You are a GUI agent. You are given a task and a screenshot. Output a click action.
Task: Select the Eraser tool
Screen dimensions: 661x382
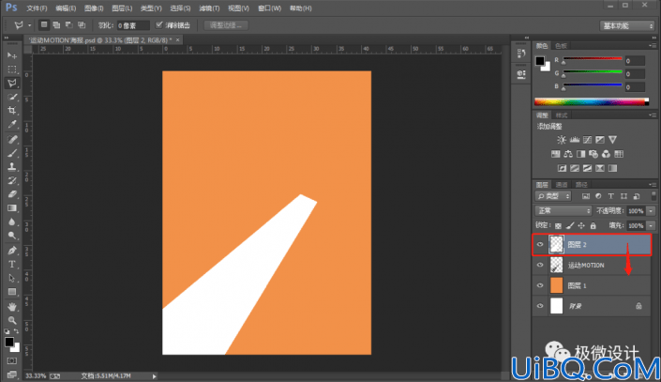tap(12, 194)
